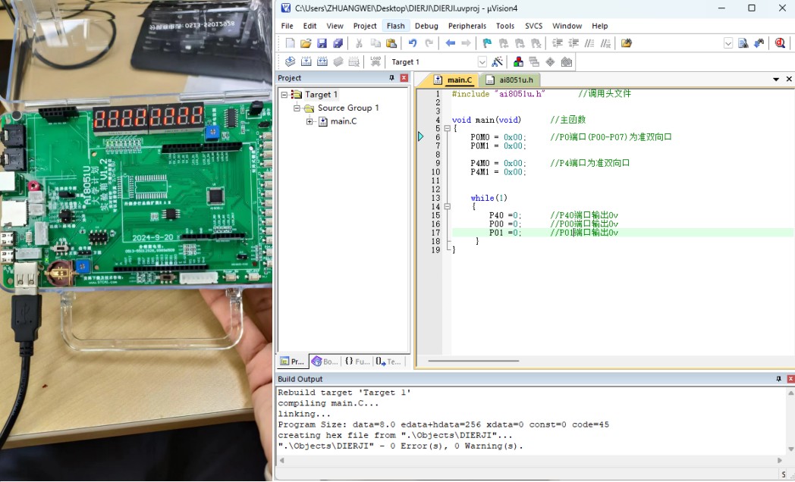This screenshot has height=482, width=795.
Task: Open the Tools menu
Action: 505,26
